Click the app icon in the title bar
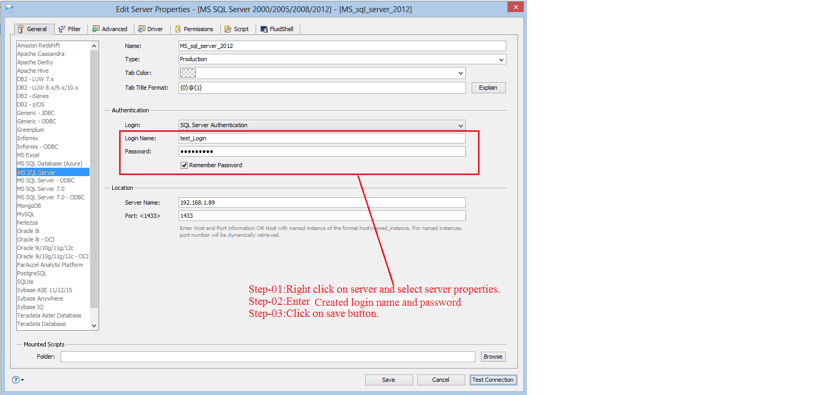This screenshot has width=840, height=395. coord(9,9)
